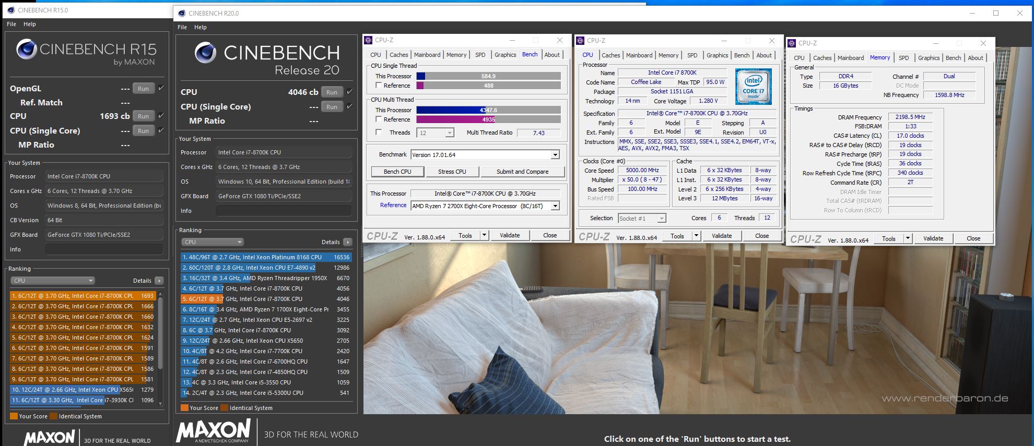Run the CPU test in Cinebench R20
Screen dimensions: 1034x446
pos(332,92)
